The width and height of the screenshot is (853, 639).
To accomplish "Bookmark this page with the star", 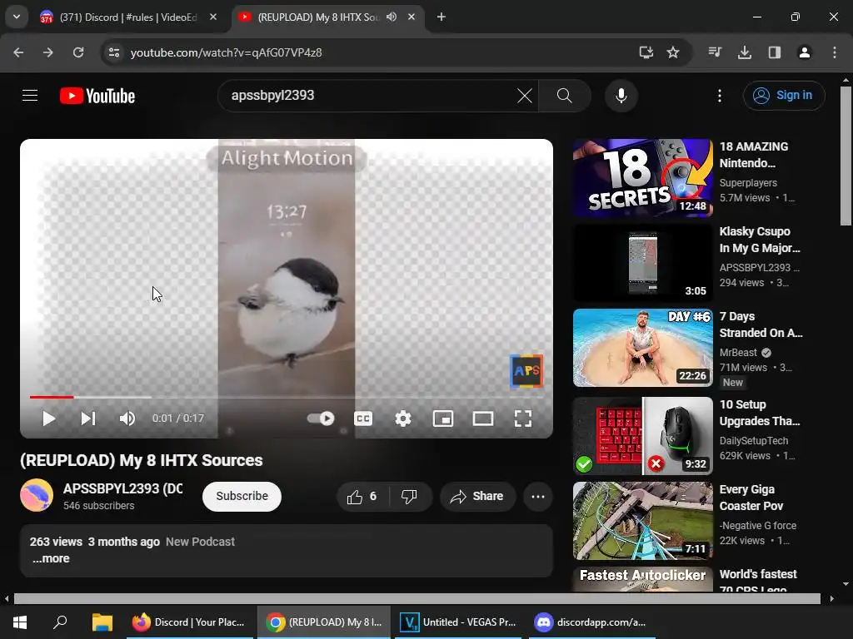I will (673, 52).
